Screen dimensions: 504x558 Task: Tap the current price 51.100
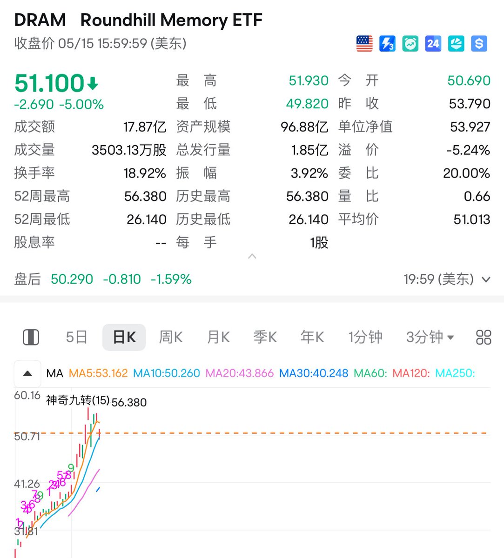click(x=49, y=84)
